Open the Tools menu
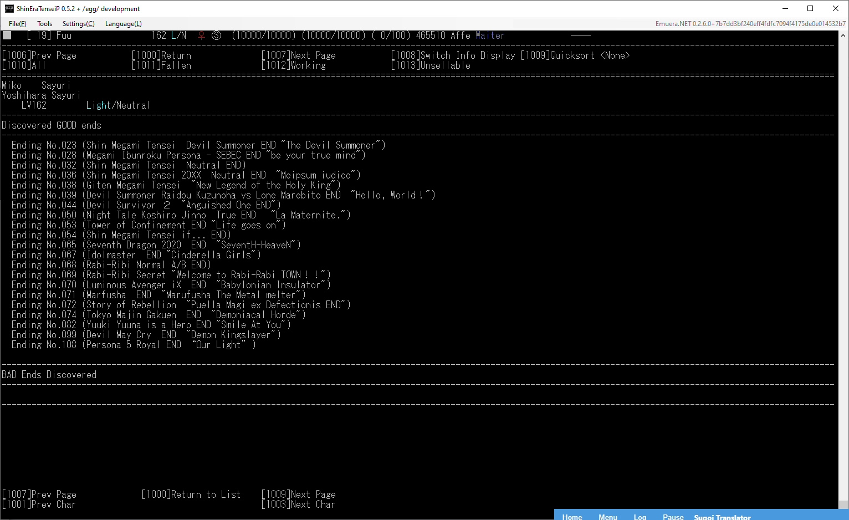The width and height of the screenshot is (849, 520). (x=44, y=24)
